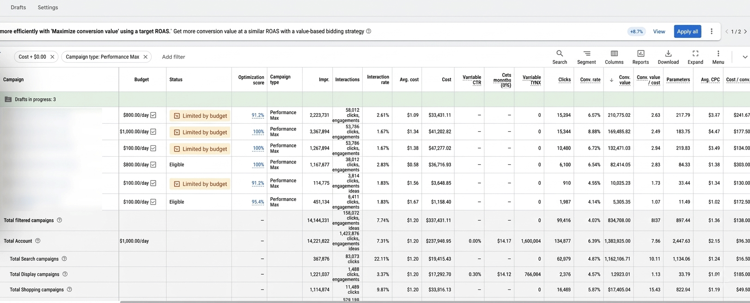
Task: Toggle budget checkbox in $36,716.93 cost row
Action: [153, 164]
